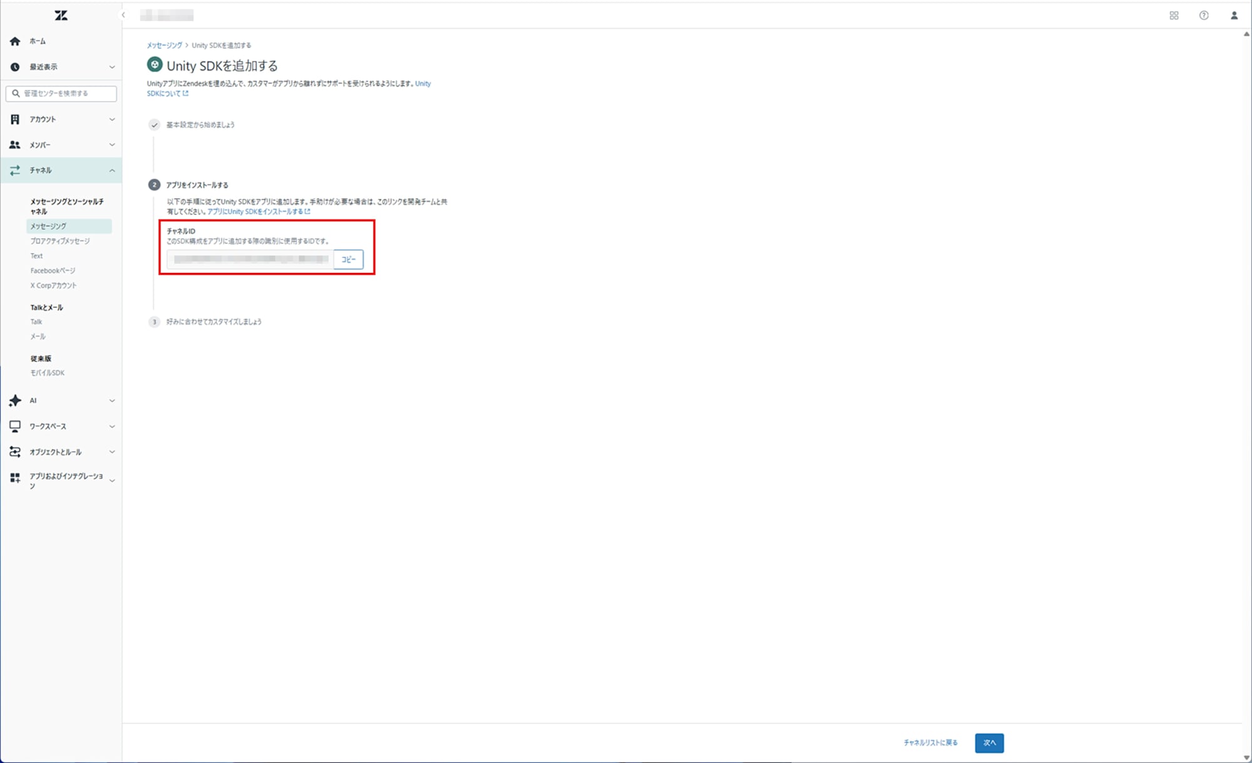Open the メッセージング breadcrumb link
The height and width of the screenshot is (763, 1252).
pyautogui.click(x=165, y=45)
